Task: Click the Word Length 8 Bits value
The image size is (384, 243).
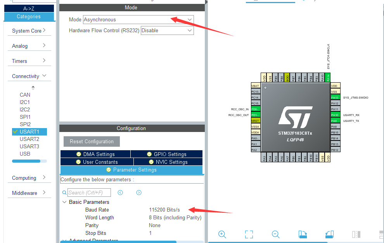Action: [175, 217]
